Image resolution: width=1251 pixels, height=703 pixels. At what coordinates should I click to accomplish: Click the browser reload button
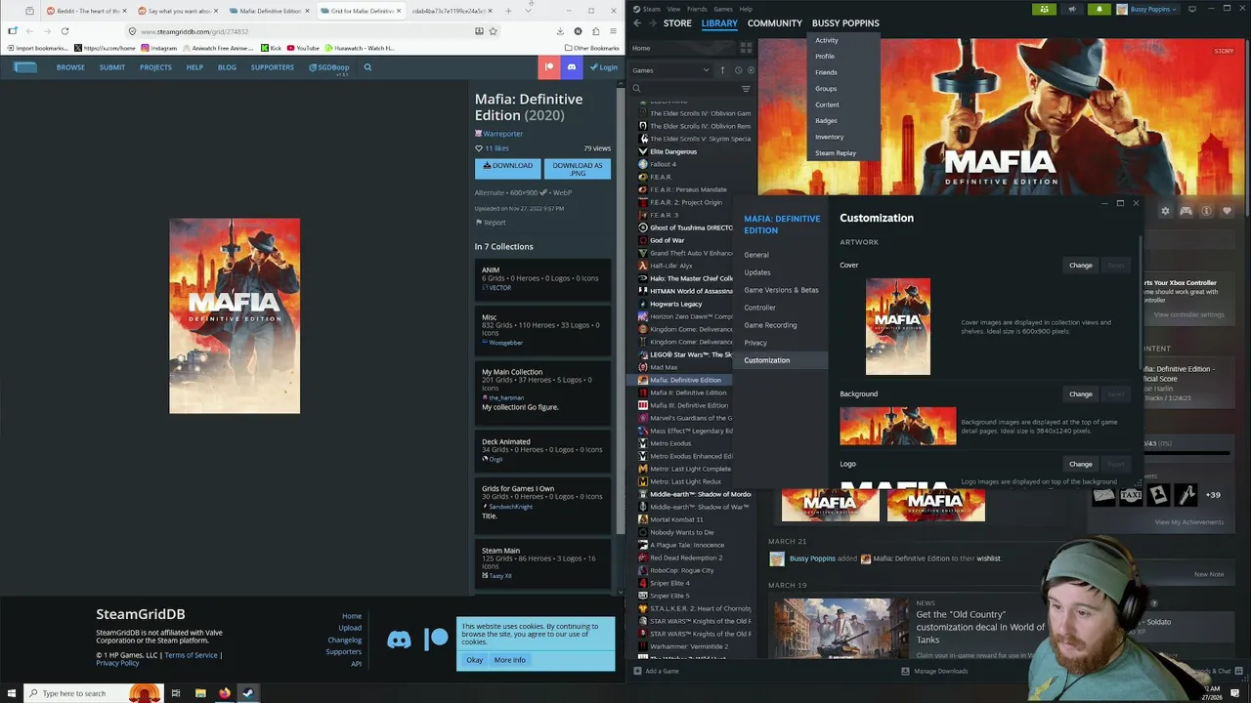[65, 31]
